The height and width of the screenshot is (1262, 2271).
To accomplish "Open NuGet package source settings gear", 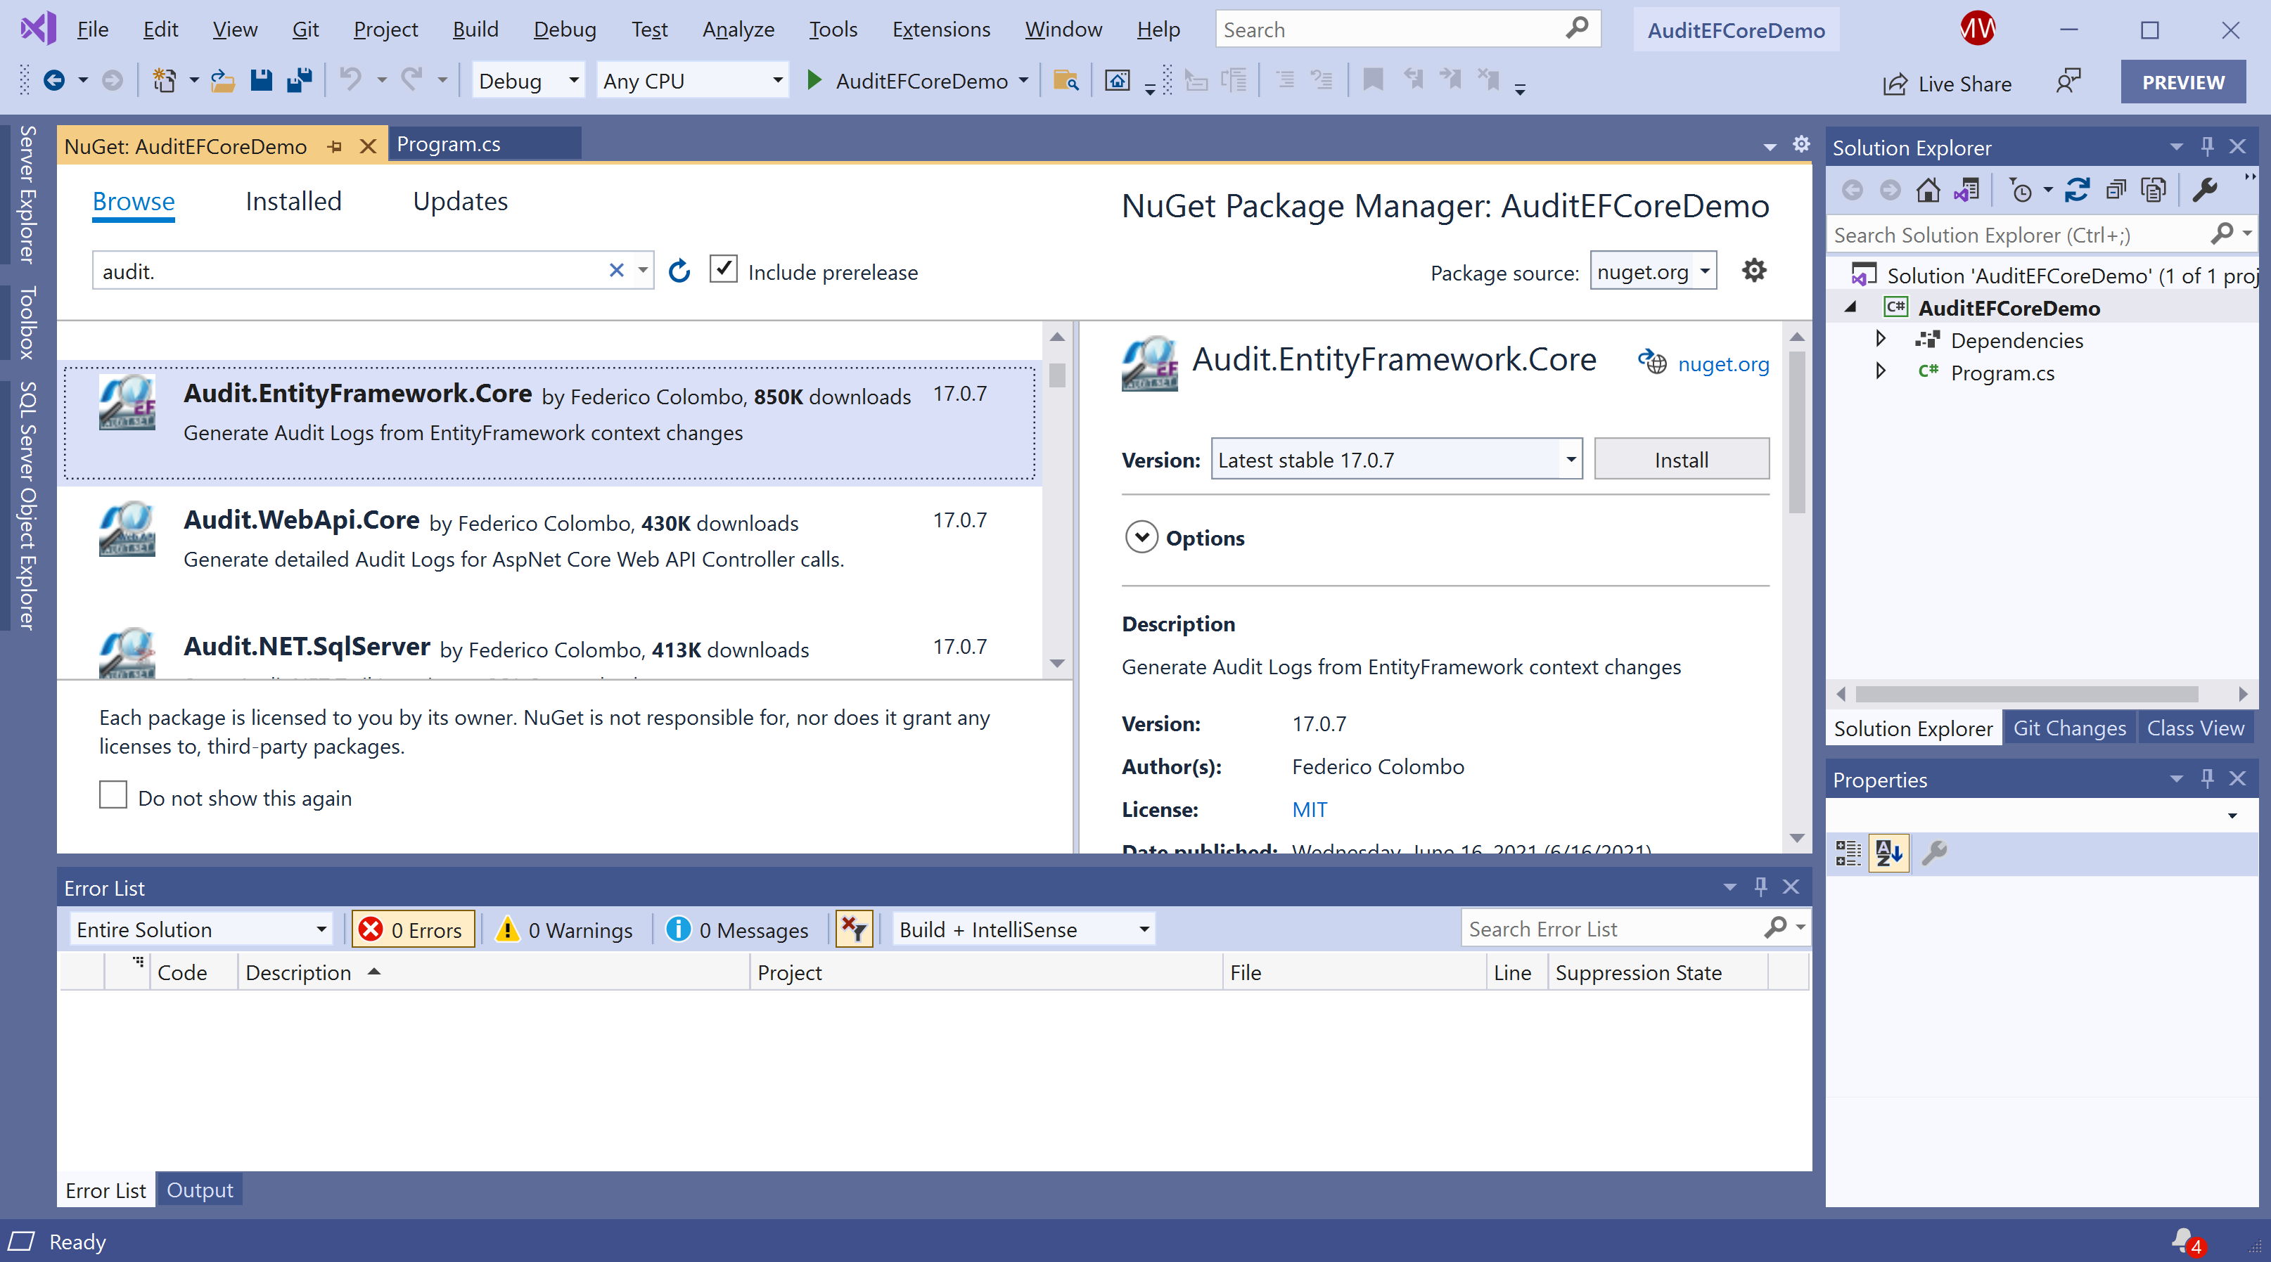I will [1753, 271].
